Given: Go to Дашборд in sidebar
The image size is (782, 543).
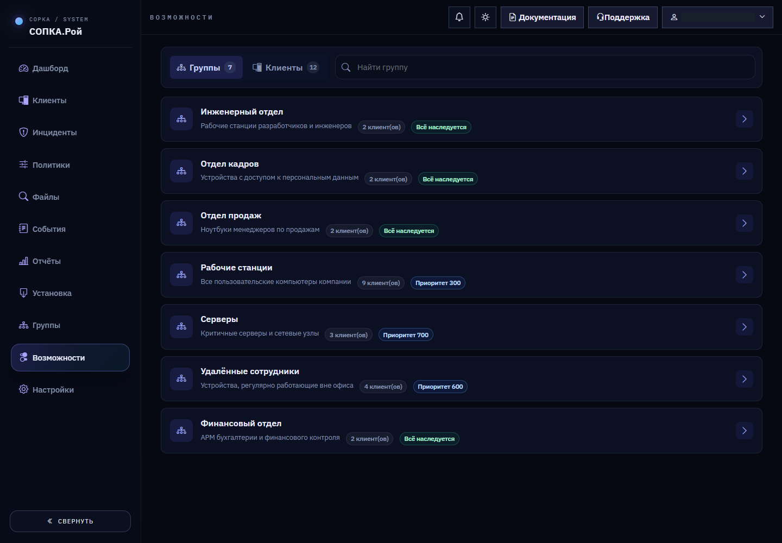Looking at the screenshot, I should 70,68.
